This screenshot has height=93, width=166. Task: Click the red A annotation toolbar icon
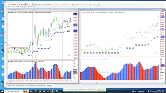[x=76, y=5]
